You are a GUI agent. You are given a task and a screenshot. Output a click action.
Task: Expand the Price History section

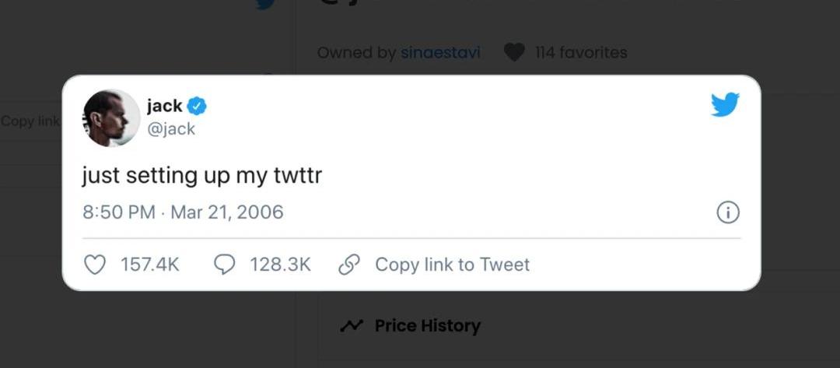point(427,326)
